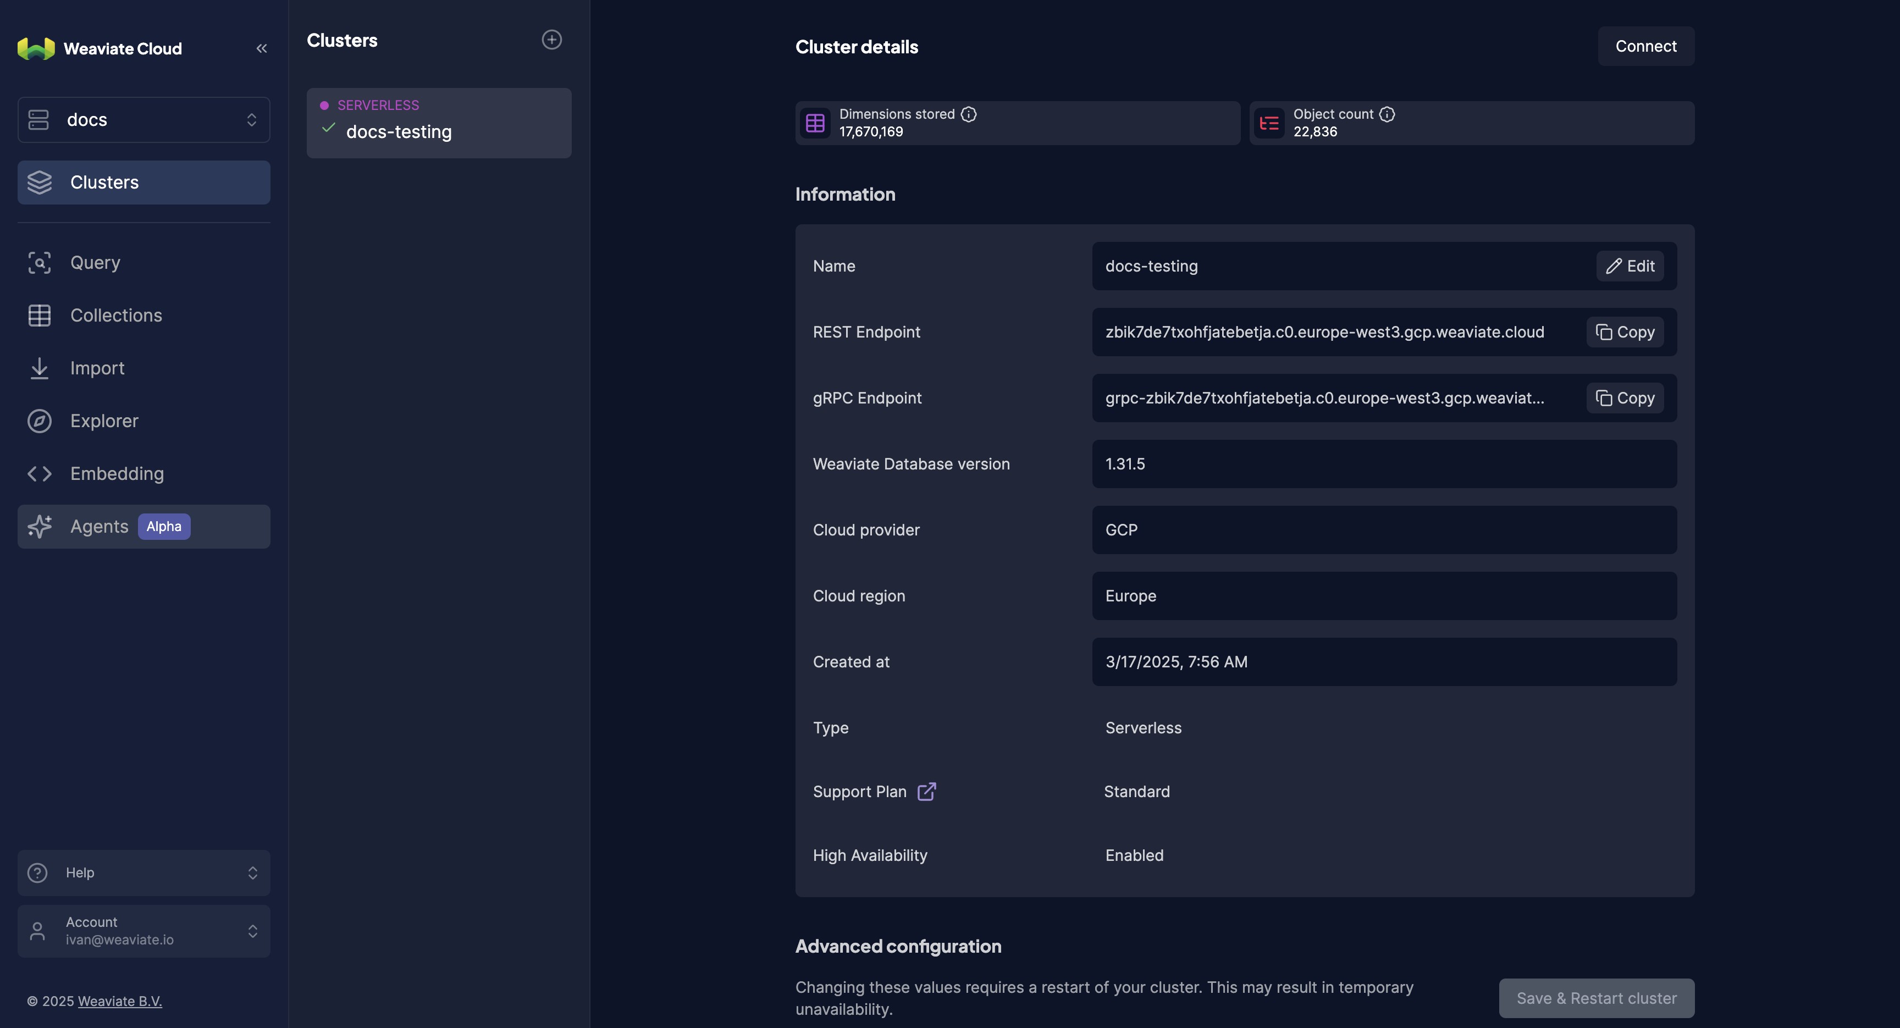Click the Advanced configuration heading
1900x1028 pixels.
coord(898,946)
